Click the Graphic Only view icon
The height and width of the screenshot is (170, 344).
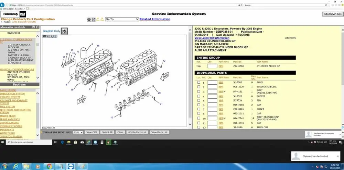tap(64, 31)
